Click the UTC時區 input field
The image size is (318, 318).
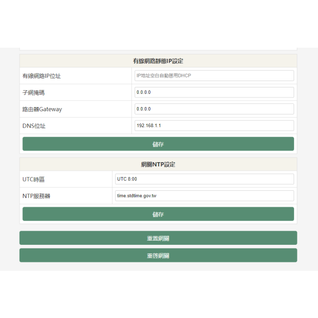pos(205,179)
